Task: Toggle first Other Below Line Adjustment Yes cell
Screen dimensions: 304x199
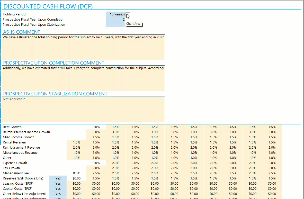Action: pyautogui.click(x=58, y=194)
